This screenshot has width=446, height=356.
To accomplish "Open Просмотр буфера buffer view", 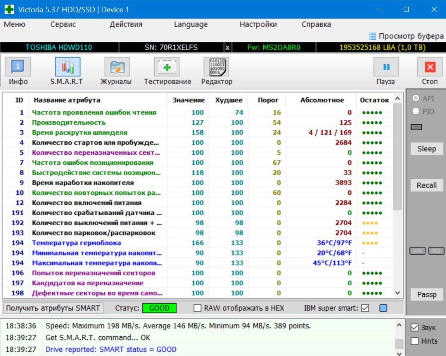I will (406, 36).
